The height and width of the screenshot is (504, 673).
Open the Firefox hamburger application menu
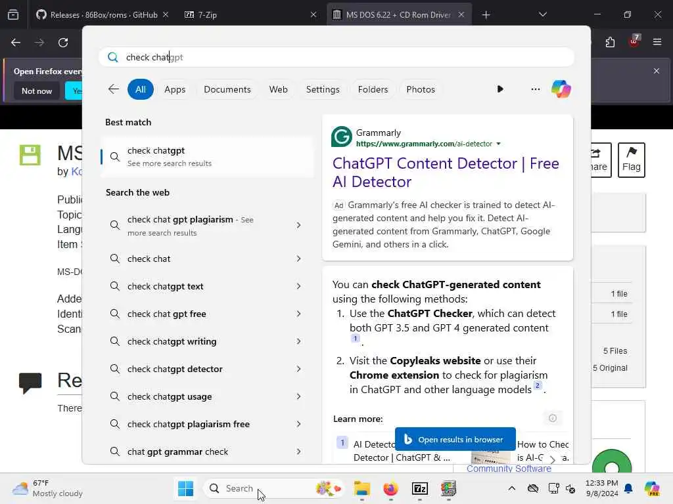(657, 42)
